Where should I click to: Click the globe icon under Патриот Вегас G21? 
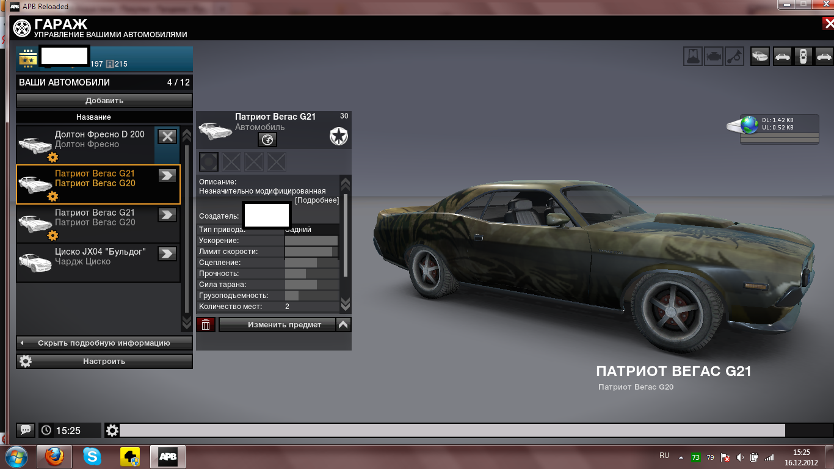[267, 140]
